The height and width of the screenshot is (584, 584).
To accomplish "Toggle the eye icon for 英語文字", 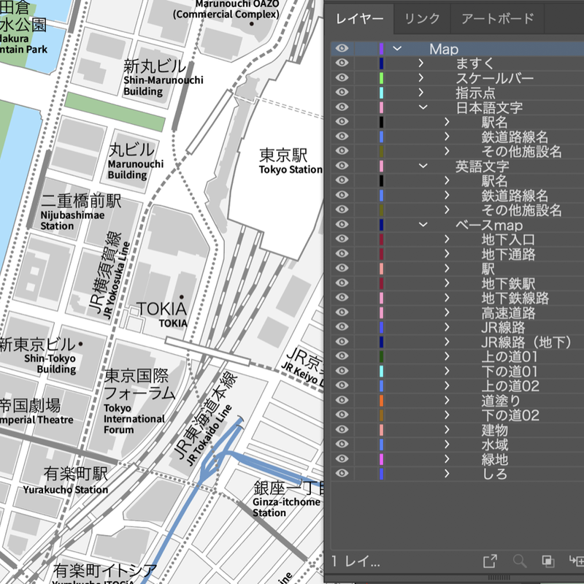I will [342, 166].
